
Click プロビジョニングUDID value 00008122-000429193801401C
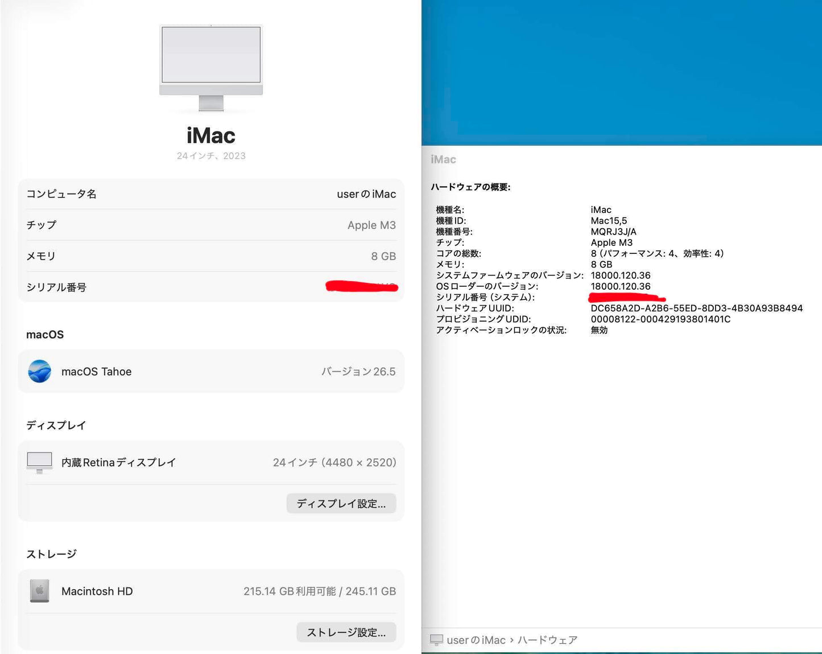tap(660, 319)
